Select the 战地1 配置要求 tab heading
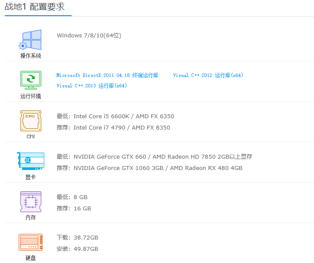Screen dimensions: 314x263 pos(34,7)
